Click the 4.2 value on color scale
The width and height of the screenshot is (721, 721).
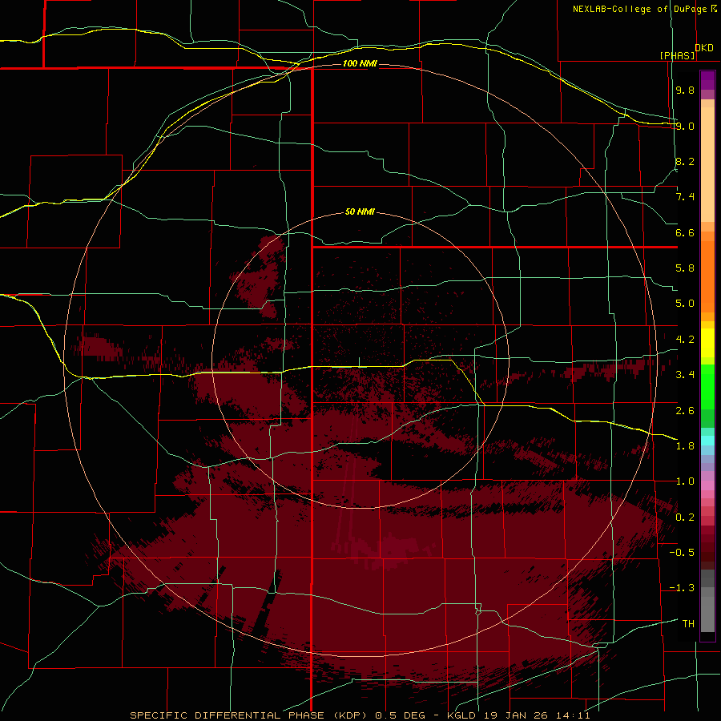click(685, 340)
